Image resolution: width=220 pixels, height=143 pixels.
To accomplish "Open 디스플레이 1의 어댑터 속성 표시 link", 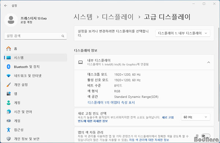I will (111, 103).
